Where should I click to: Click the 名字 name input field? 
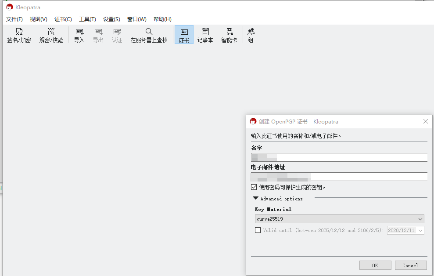pos(339,157)
